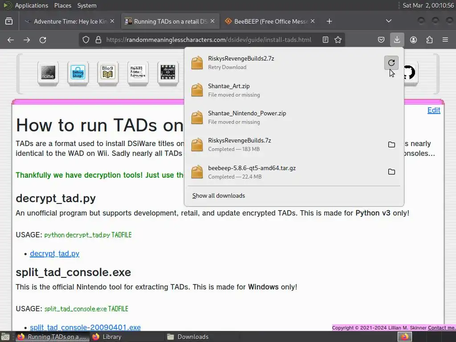Select the Shantae_Art.zip download entry
Screen dimensions: 456x342
pos(294,90)
